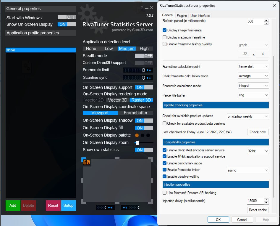Click the vertical position up-down arrows under preview
Screen dimensions: 280x226
125,208
